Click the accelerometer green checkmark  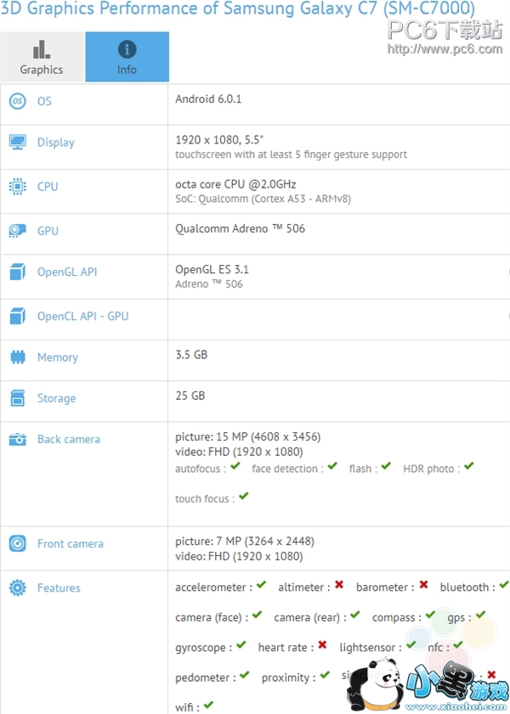(261, 584)
